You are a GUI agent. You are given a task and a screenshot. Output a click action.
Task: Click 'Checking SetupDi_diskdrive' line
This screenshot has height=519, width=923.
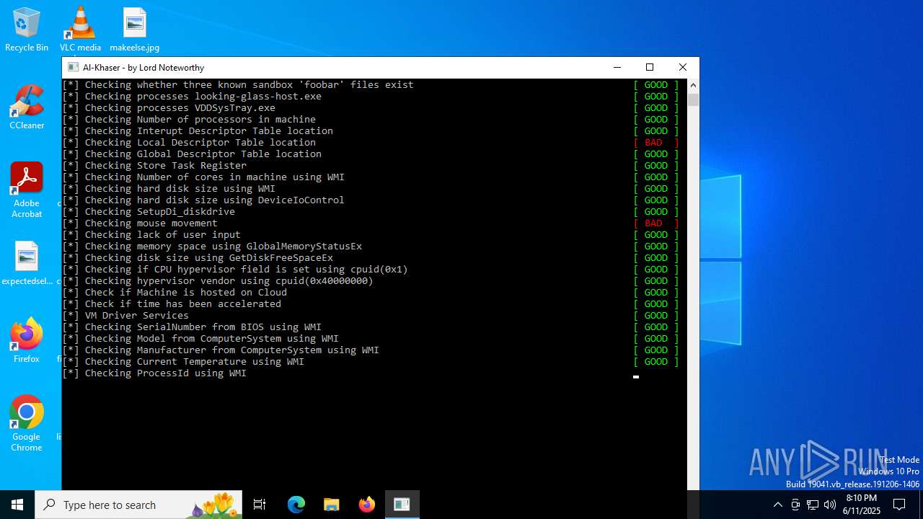click(x=149, y=212)
